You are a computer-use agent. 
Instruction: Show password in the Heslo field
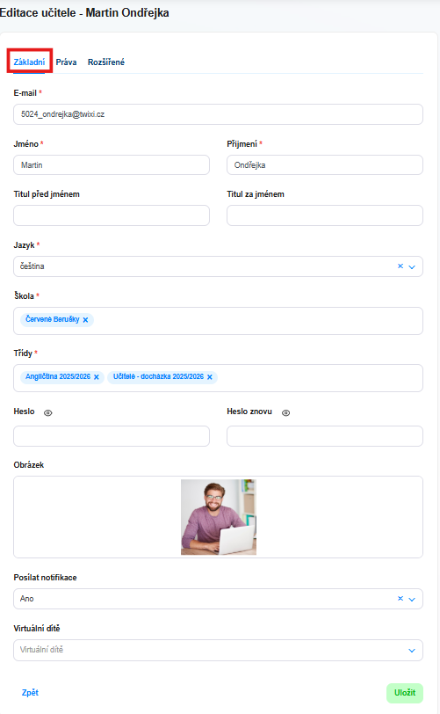pos(47,412)
